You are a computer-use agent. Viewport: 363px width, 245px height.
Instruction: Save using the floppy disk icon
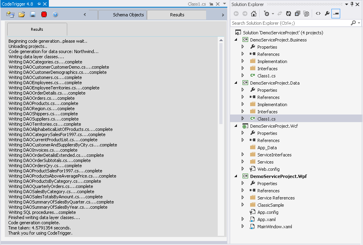click(x=33, y=15)
